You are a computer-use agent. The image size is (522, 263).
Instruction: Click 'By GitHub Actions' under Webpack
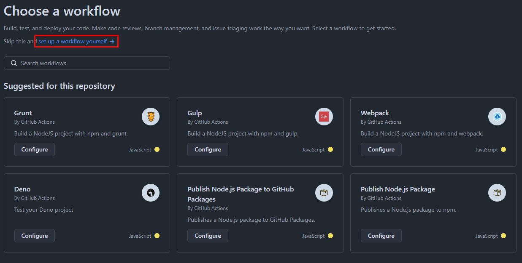tap(381, 122)
